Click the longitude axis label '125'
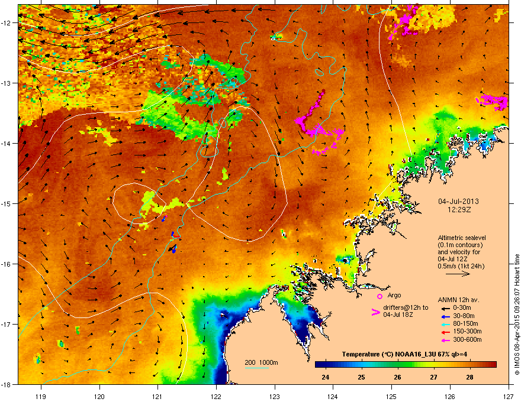The height and width of the screenshot is (402, 521). pyautogui.click(x=391, y=396)
